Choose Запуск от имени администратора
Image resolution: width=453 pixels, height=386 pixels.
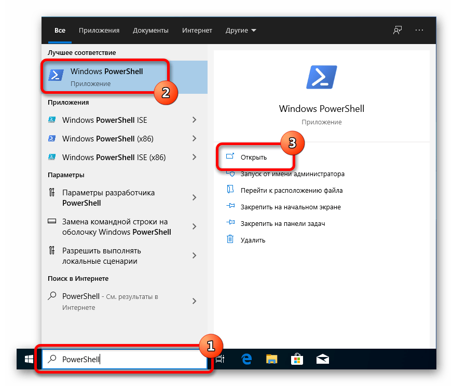pyautogui.click(x=292, y=174)
